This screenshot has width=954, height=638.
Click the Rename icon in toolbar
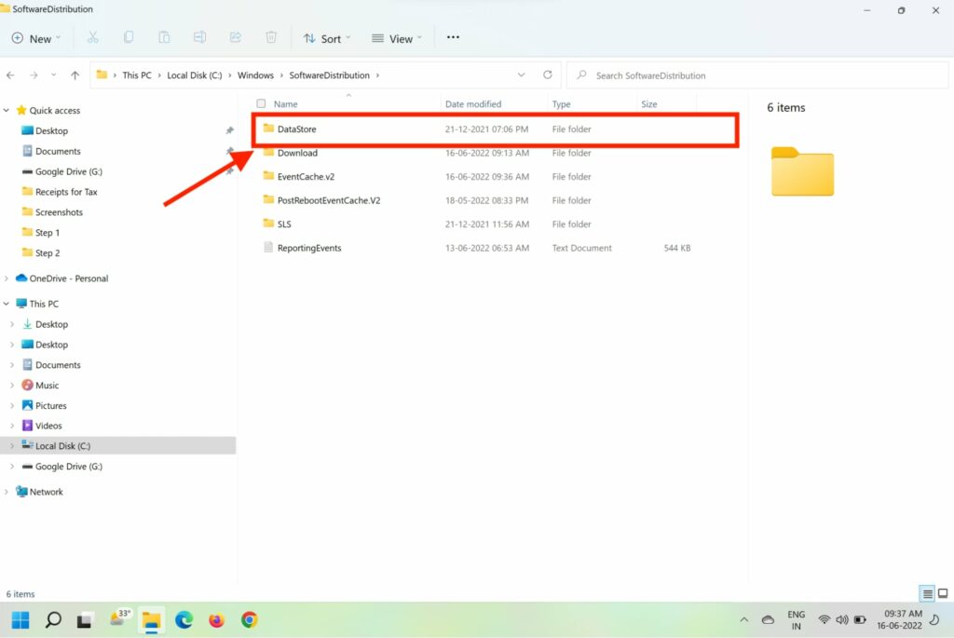click(x=199, y=38)
